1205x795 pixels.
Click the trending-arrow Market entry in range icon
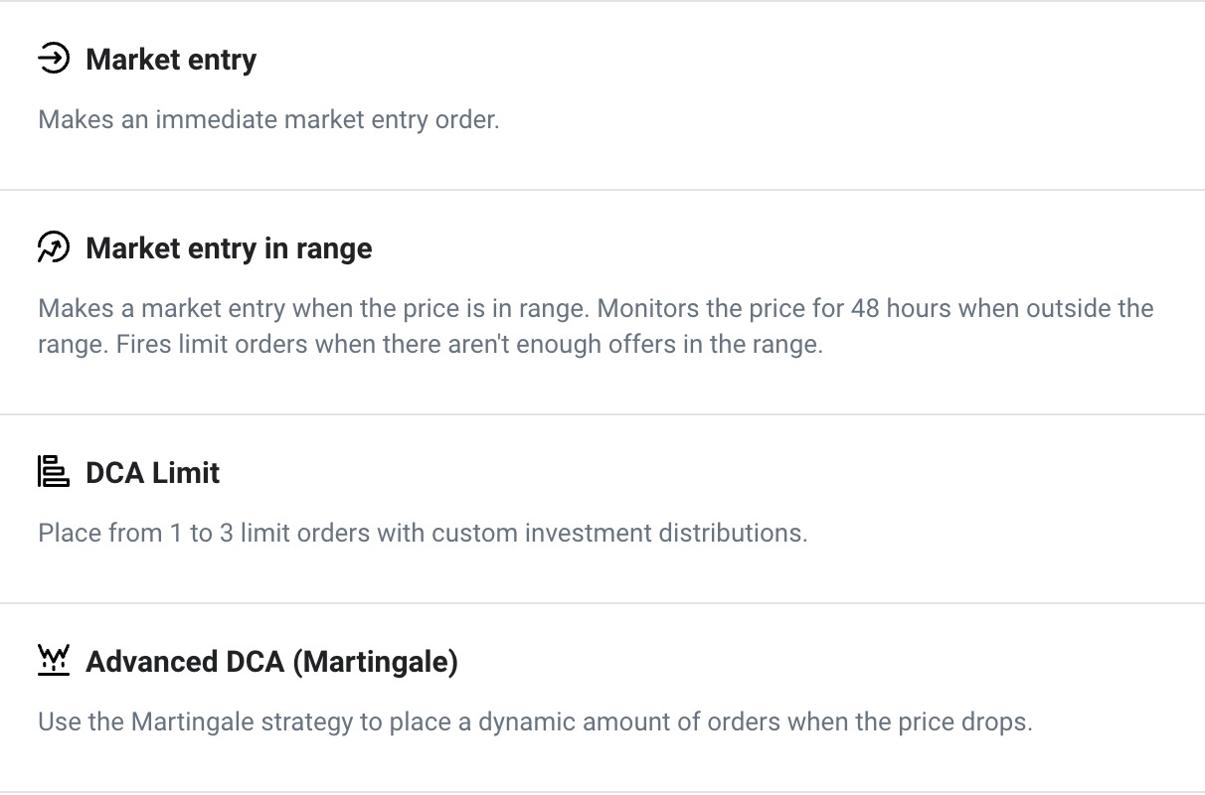[54, 247]
